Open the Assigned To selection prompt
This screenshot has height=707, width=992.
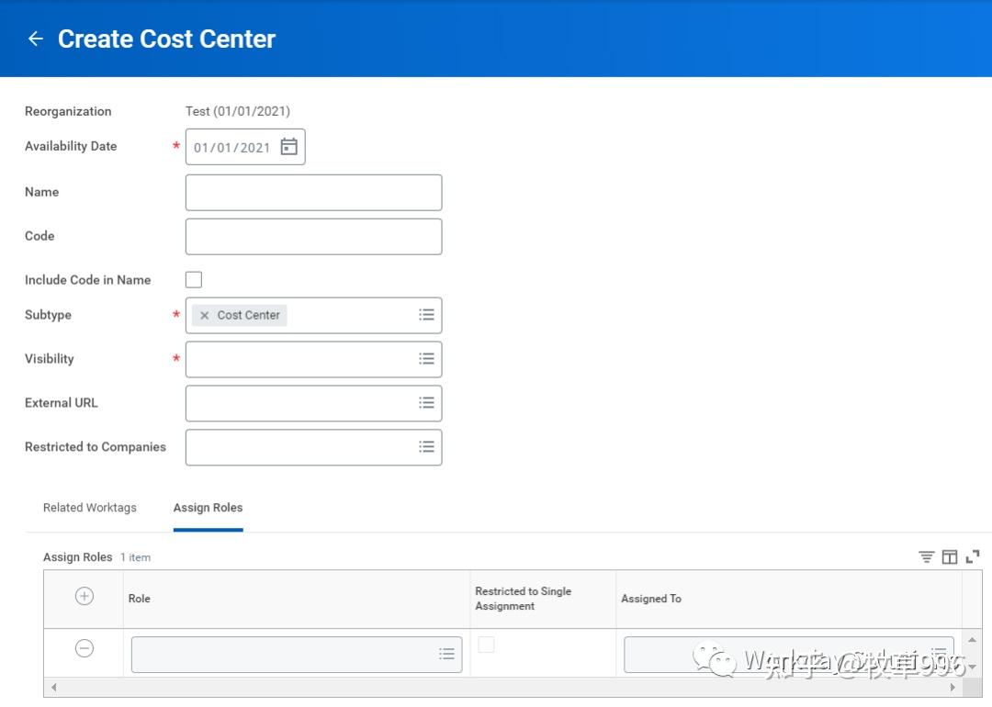click(937, 654)
